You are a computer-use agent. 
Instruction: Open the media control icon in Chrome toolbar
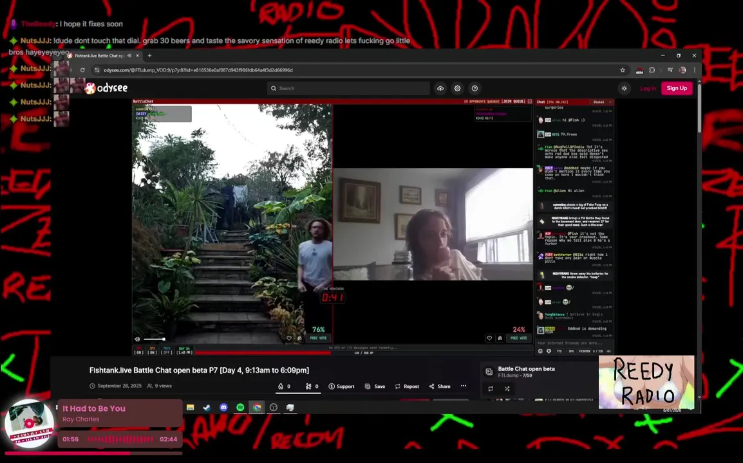670,70
